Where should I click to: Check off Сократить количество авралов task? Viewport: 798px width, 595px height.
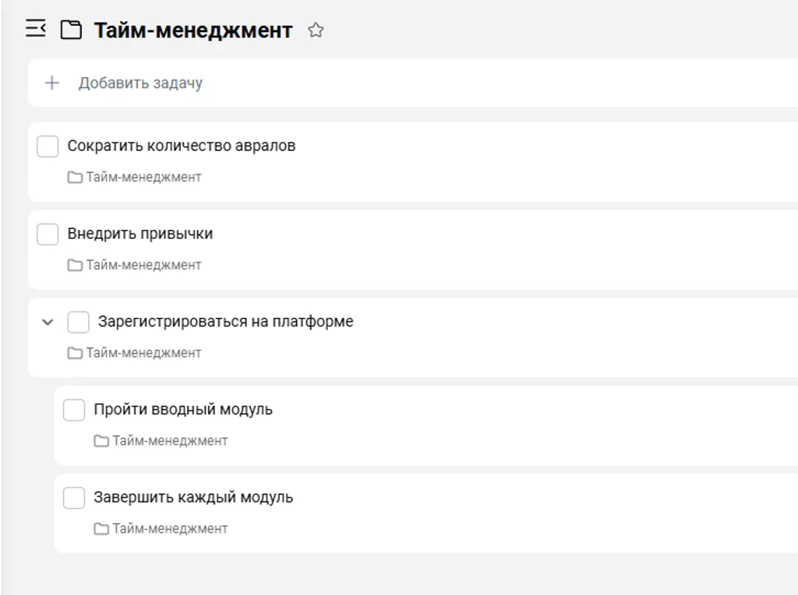48,146
